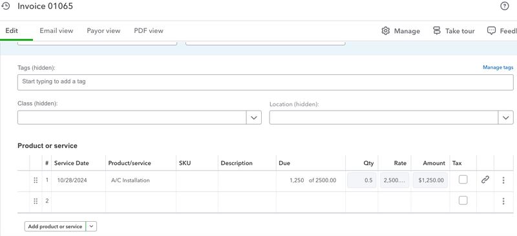Grab the drag handle of row 2
The height and width of the screenshot is (236, 517).
click(36, 201)
